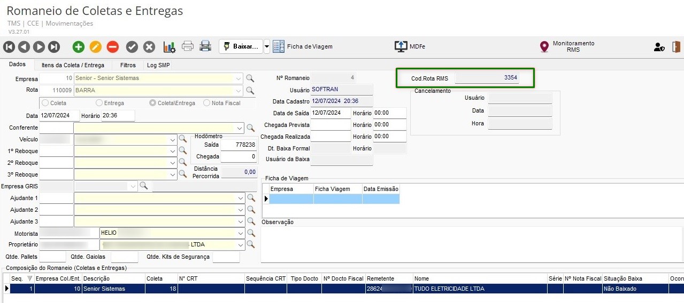684x303 pixels.
Task: Open MDFe from the toolbar
Action: 409,46
